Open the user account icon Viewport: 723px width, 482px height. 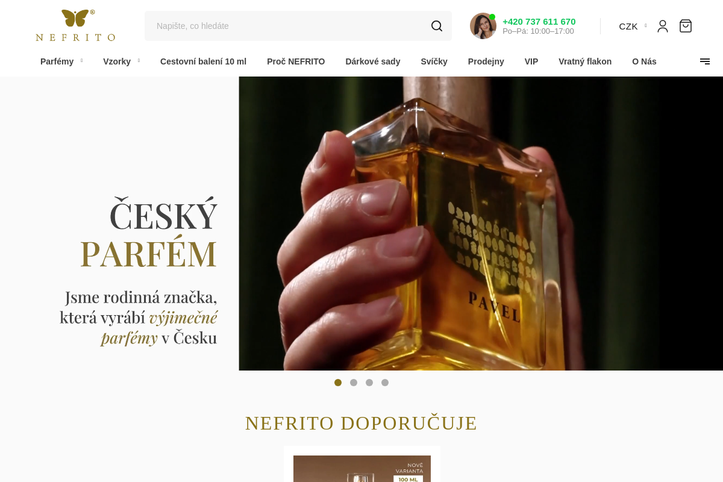click(x=663, y=26)
